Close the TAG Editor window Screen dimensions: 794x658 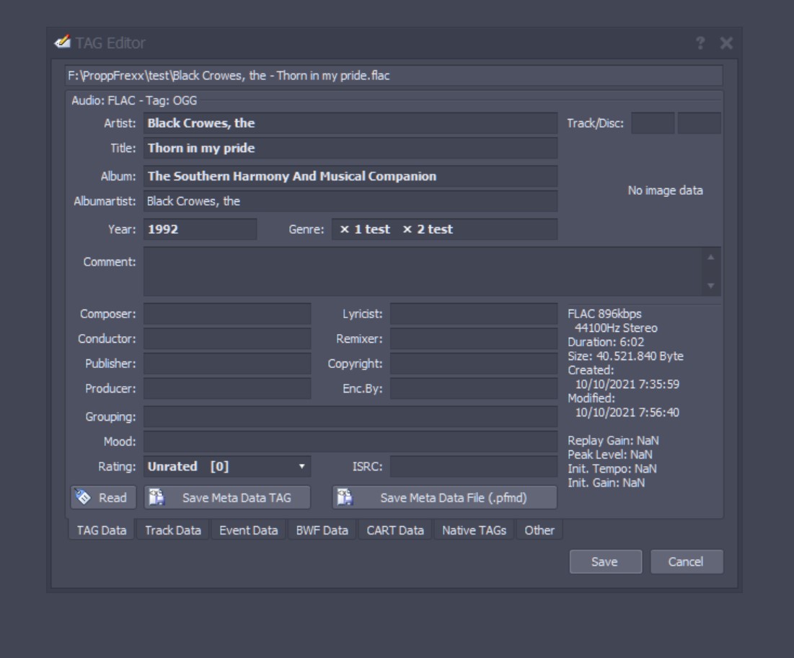tap(726, 43)
